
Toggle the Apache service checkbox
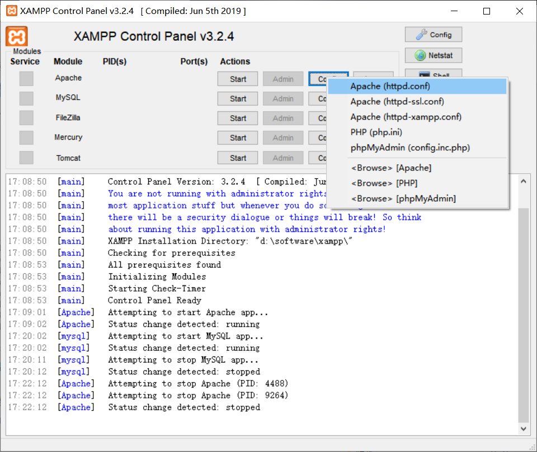pos(26,79)
